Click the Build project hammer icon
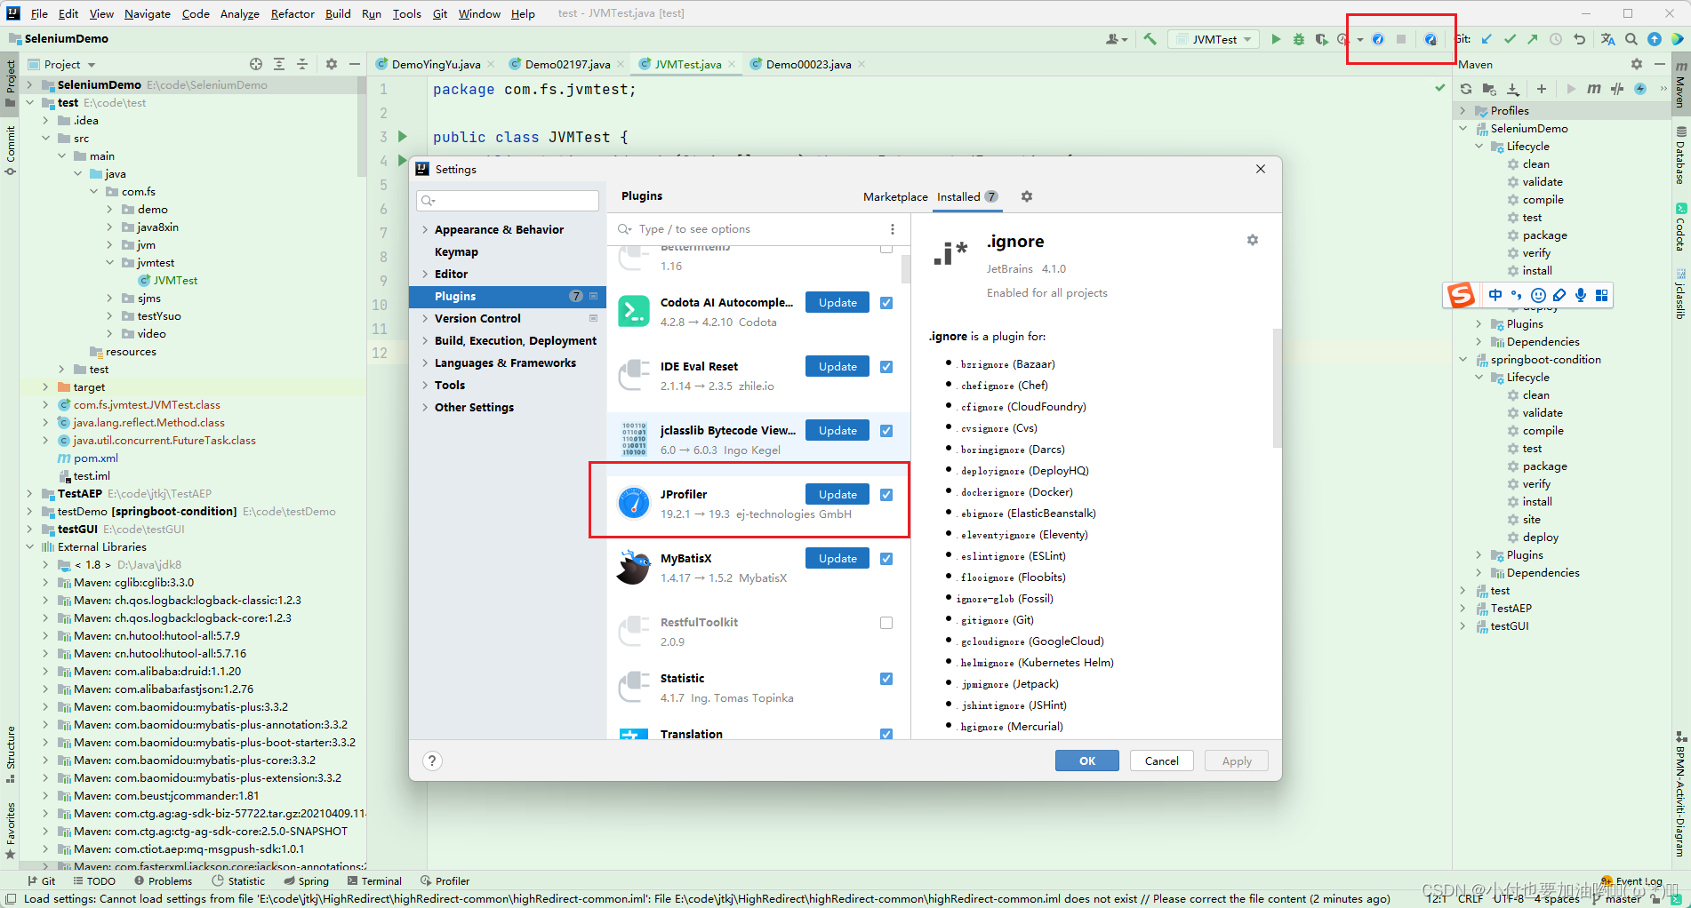Viewport: 1691px width, 908px height. click(x=1150, y=39)
